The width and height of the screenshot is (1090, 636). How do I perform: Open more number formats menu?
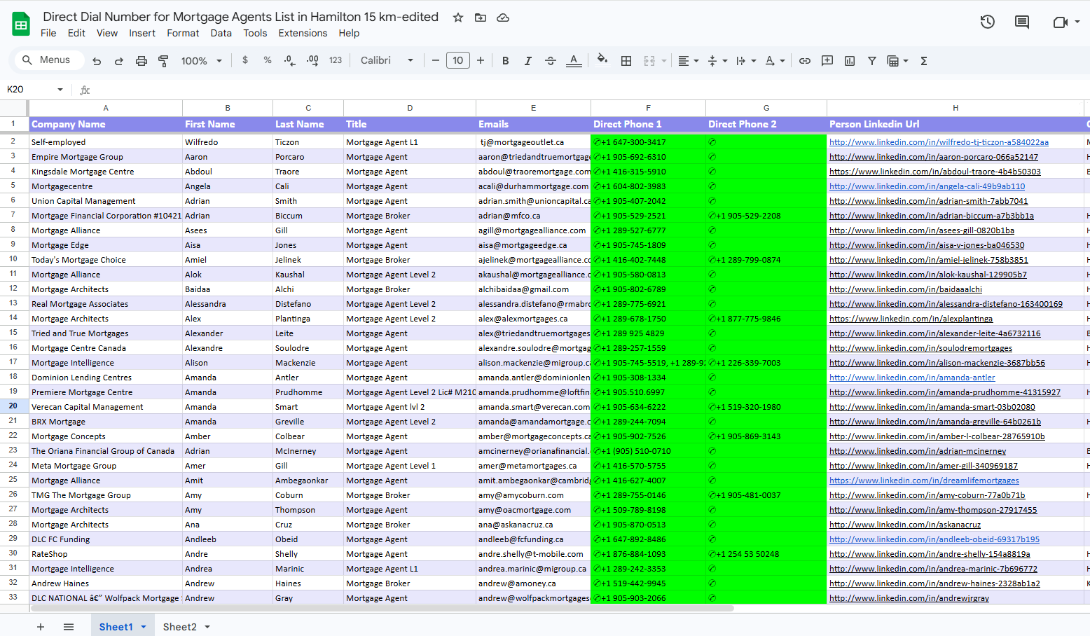[x=336, y=60]
